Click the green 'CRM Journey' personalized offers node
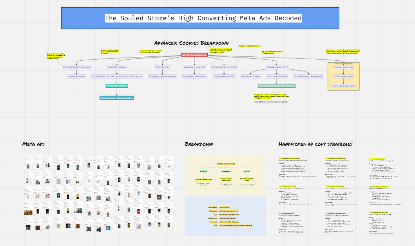This screenshot has height=246, width=415. coord(277,85)
